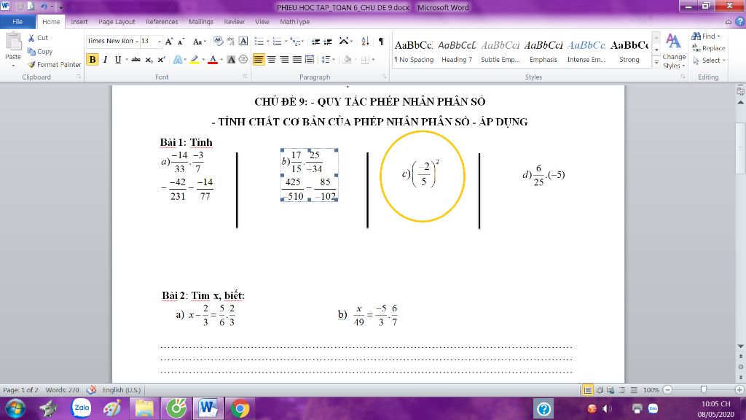Decrease paragraph indent
The image size is (746, 420).
pyautogui.click(x=315, y=42)
